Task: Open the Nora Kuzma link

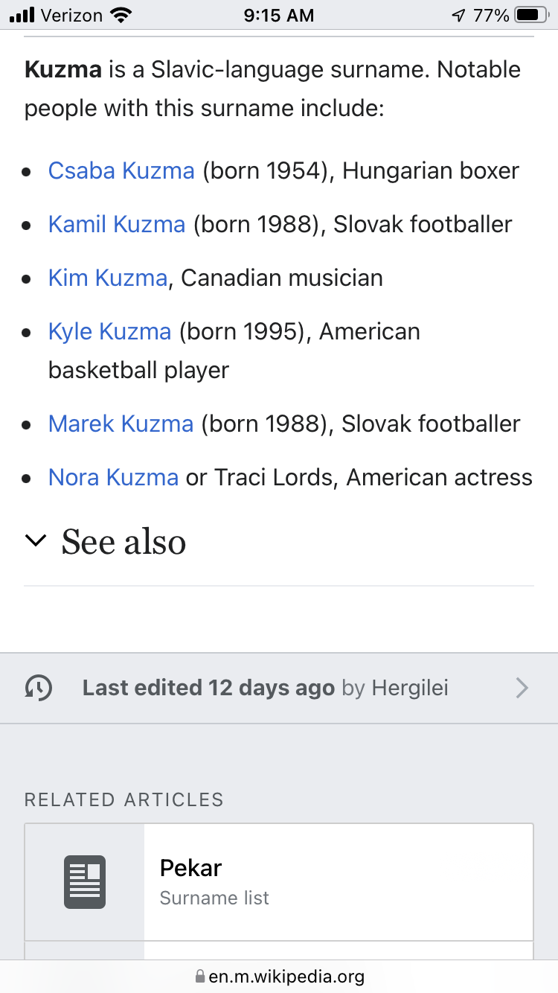Action: 113,477
